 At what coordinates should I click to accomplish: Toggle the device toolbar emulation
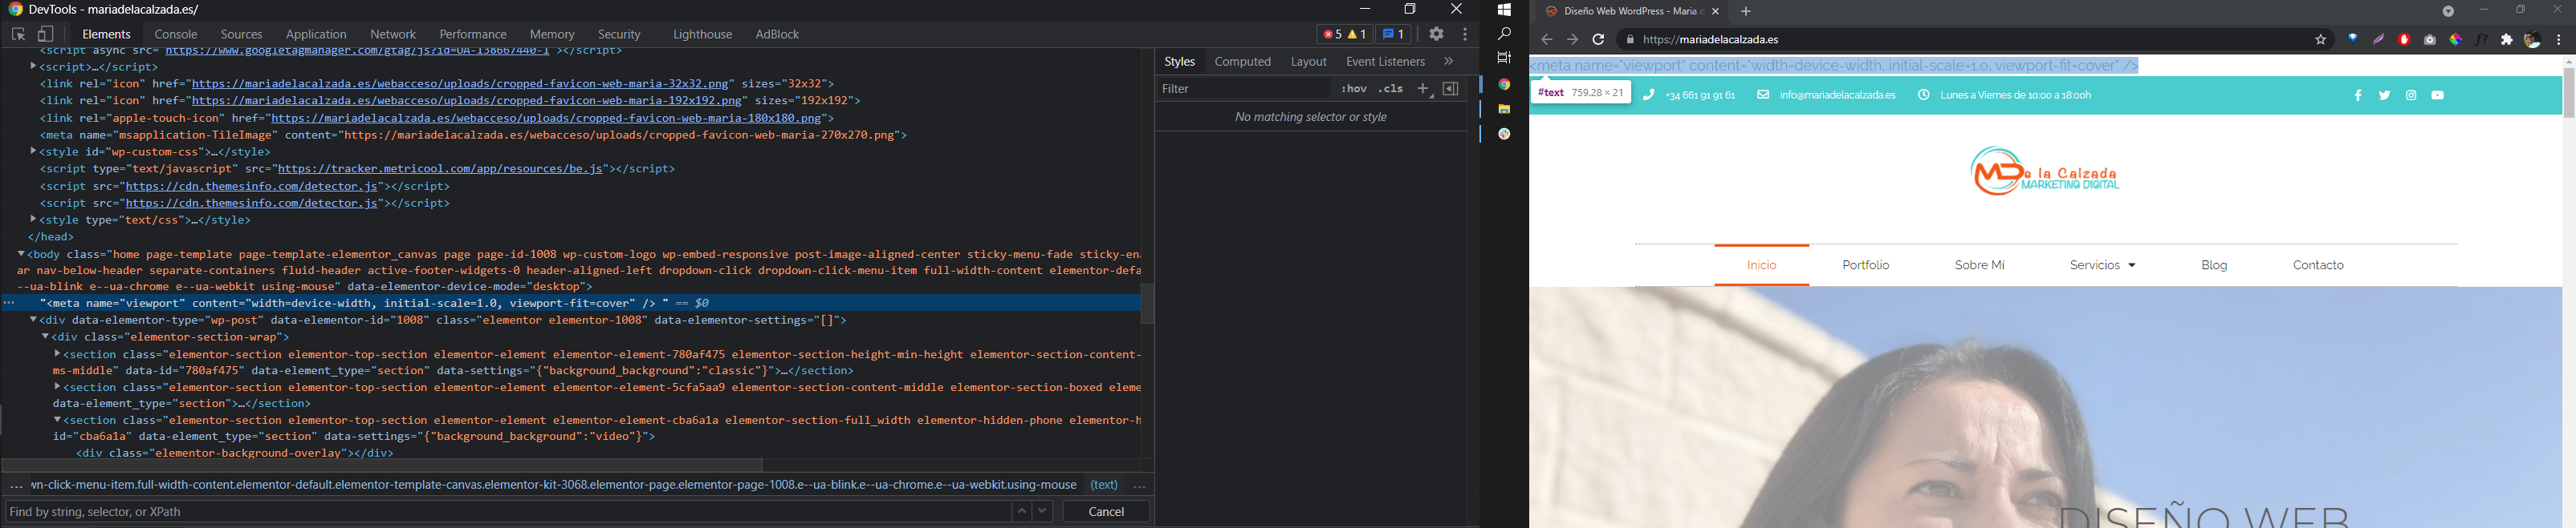46,35
